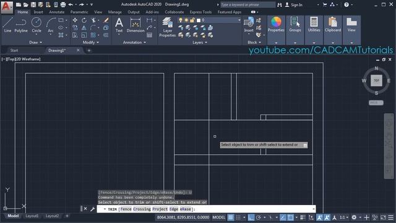Click the Save icon in quick access toolbar

(x=33, y=4)
